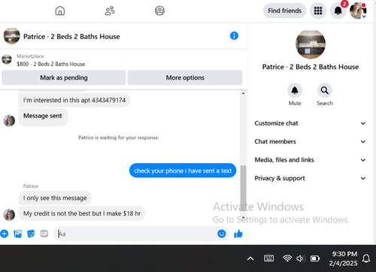
Task: Click the Find friends button
Action: click(x=284, y=11)
